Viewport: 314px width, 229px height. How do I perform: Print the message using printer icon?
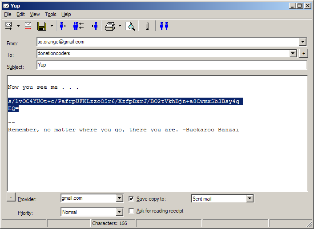[x=110, y=26]
